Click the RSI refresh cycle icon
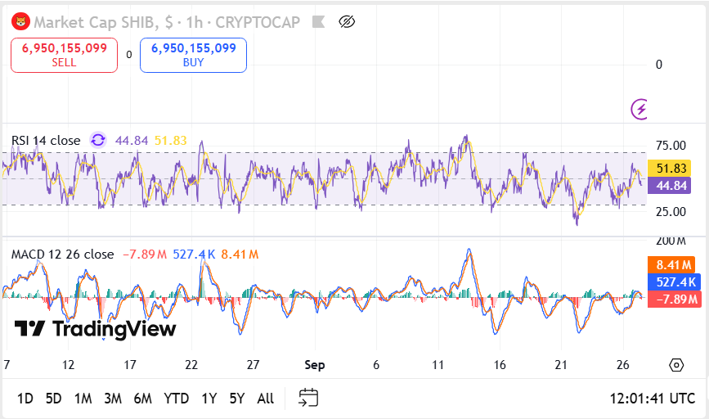Image resolution: width=709 pixels, height=419 pixels. pyautogui.click(x=98, y=140)
